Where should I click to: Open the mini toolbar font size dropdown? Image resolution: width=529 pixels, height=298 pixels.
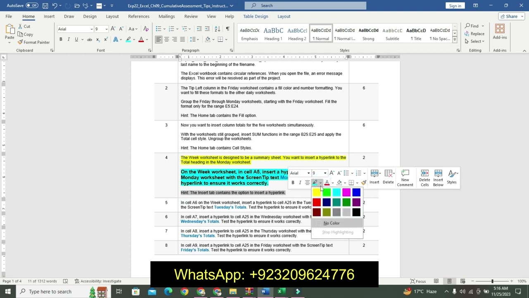(325, 173)
